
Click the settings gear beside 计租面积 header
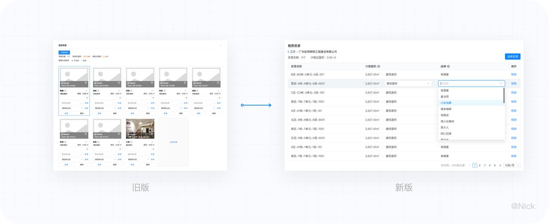378,67
